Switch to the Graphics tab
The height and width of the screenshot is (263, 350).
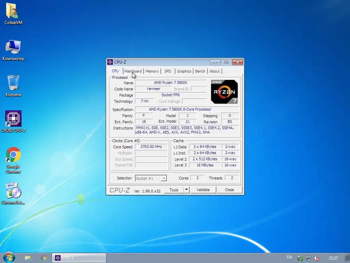pyautogui.click(x=184, y=71)
